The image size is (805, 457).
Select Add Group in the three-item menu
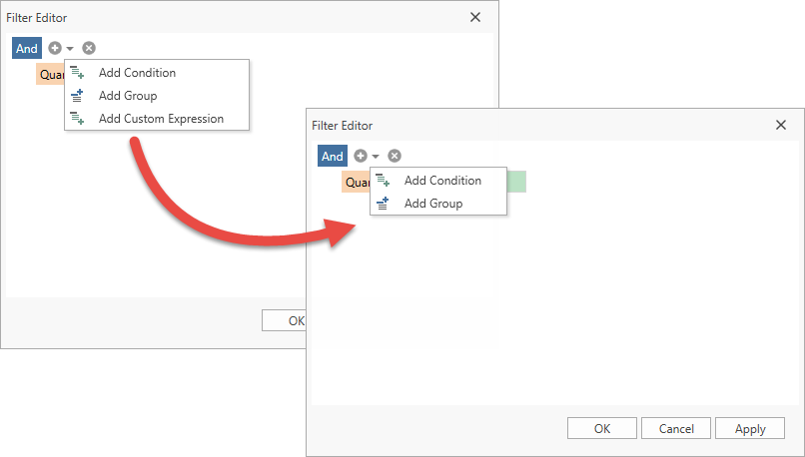coord(127,96)
